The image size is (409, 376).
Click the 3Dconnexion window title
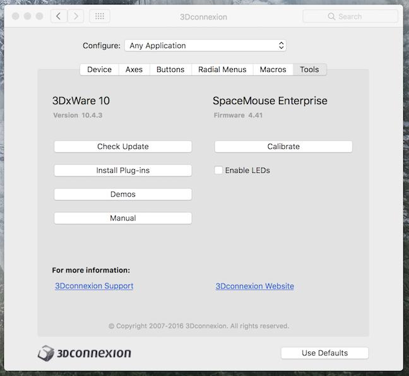tap(203, 17)
